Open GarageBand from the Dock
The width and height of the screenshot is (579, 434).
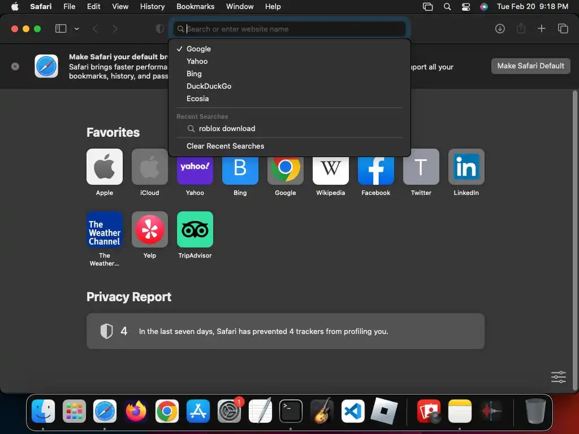(x=322, y=411)
